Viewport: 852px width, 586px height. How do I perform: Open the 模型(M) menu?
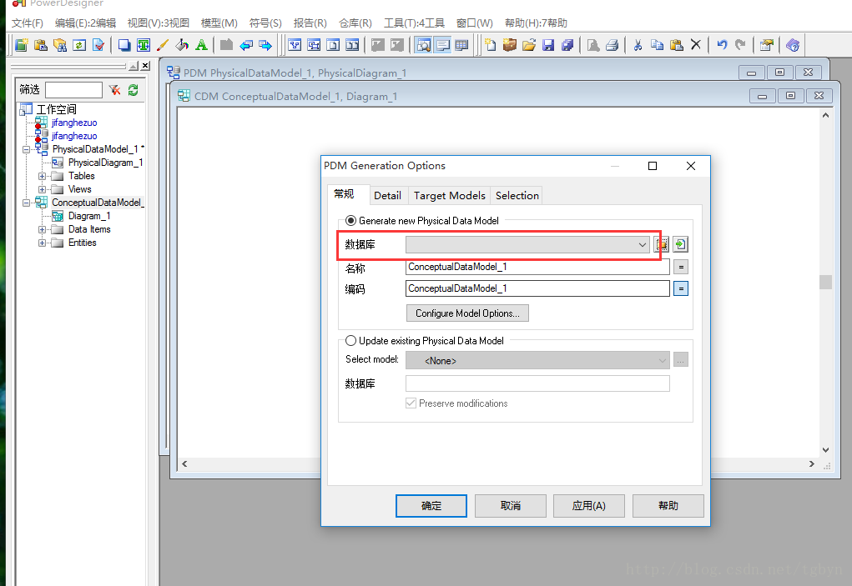219,23
